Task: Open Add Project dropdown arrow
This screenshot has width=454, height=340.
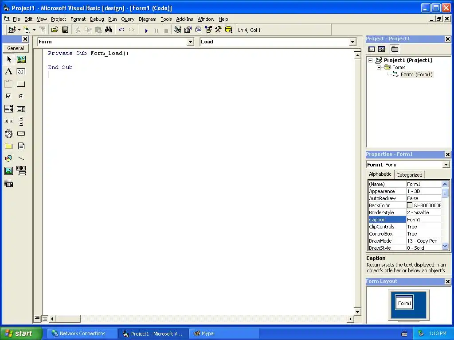Action: click(19, 30)
